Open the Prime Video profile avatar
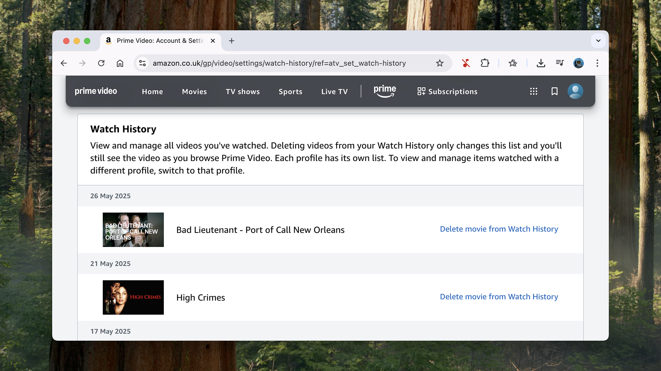The width and height of the screenshot is (661, 371). coord(575,91)
